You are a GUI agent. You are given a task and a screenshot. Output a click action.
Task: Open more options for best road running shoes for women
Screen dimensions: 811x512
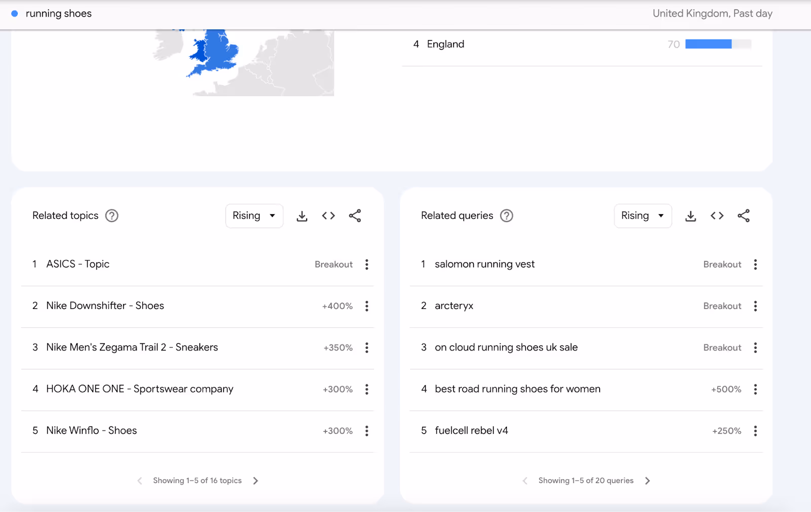tap(755, 389)
